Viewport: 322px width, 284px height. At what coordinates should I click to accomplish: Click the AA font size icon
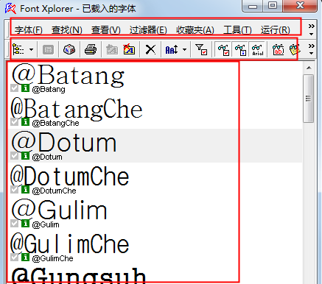pos(172,50)
